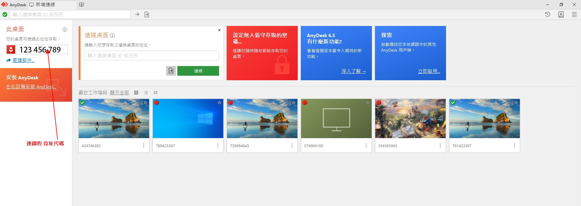The width and height of the screenshot is (581, 206).
Task: Open thumbnail of session 788425367
Action: tap(188, 119)
